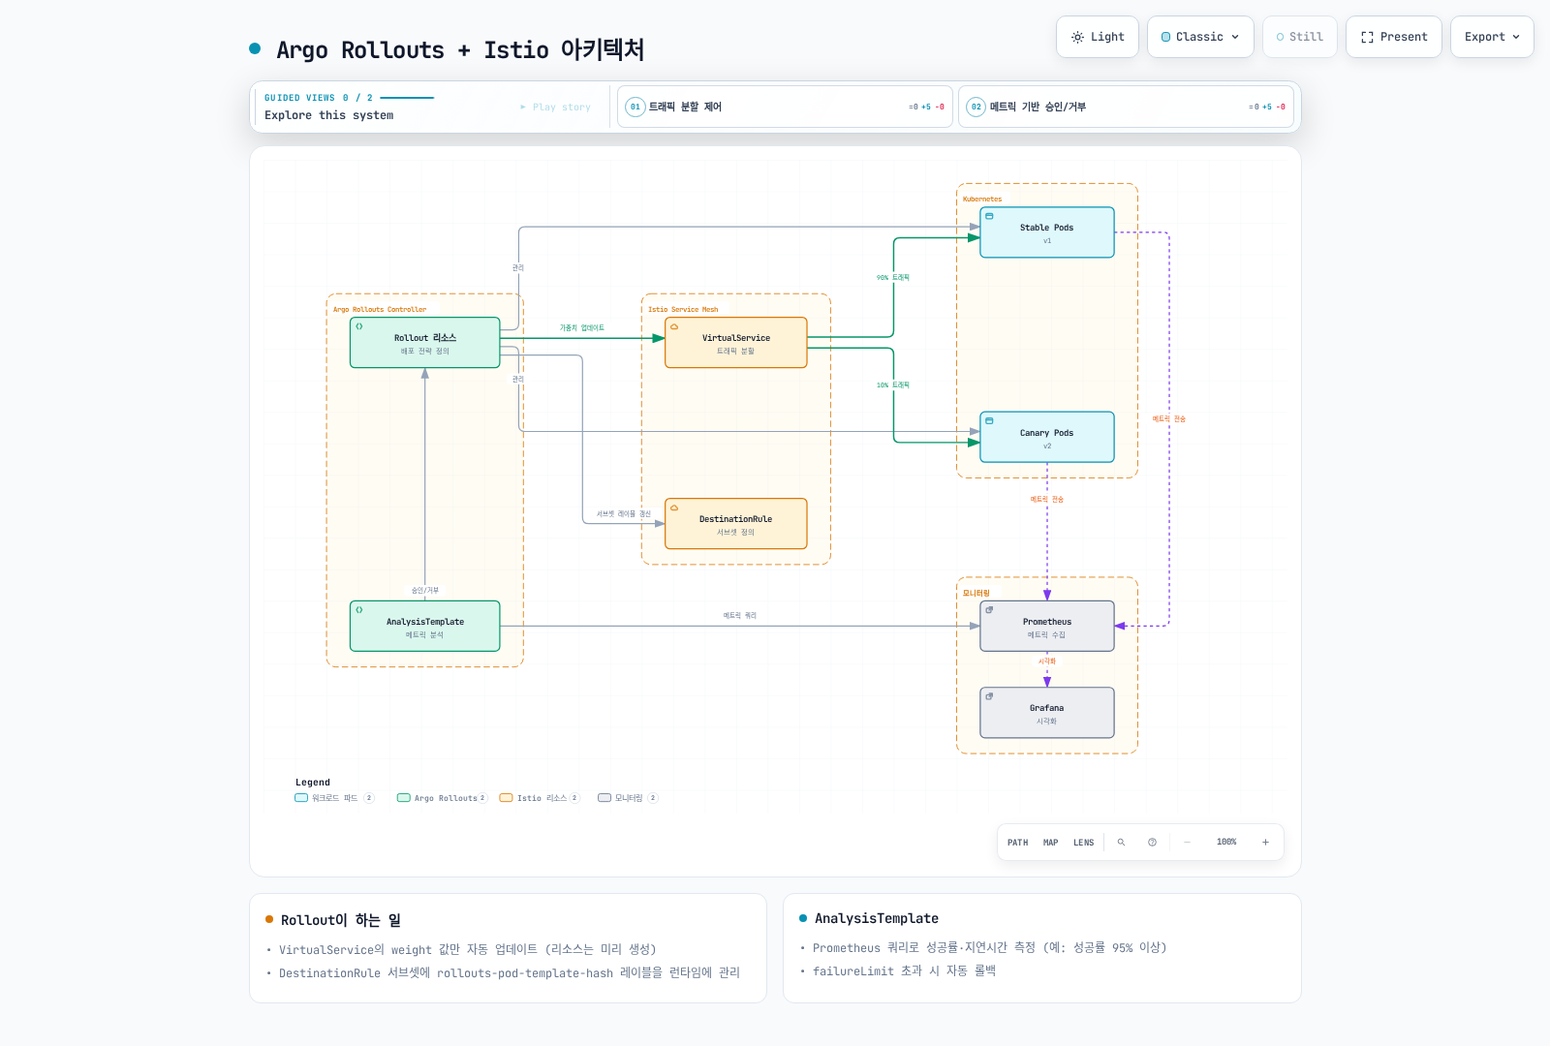
Task: Select the Rollout 리소스 node
Action: (425, 343)
